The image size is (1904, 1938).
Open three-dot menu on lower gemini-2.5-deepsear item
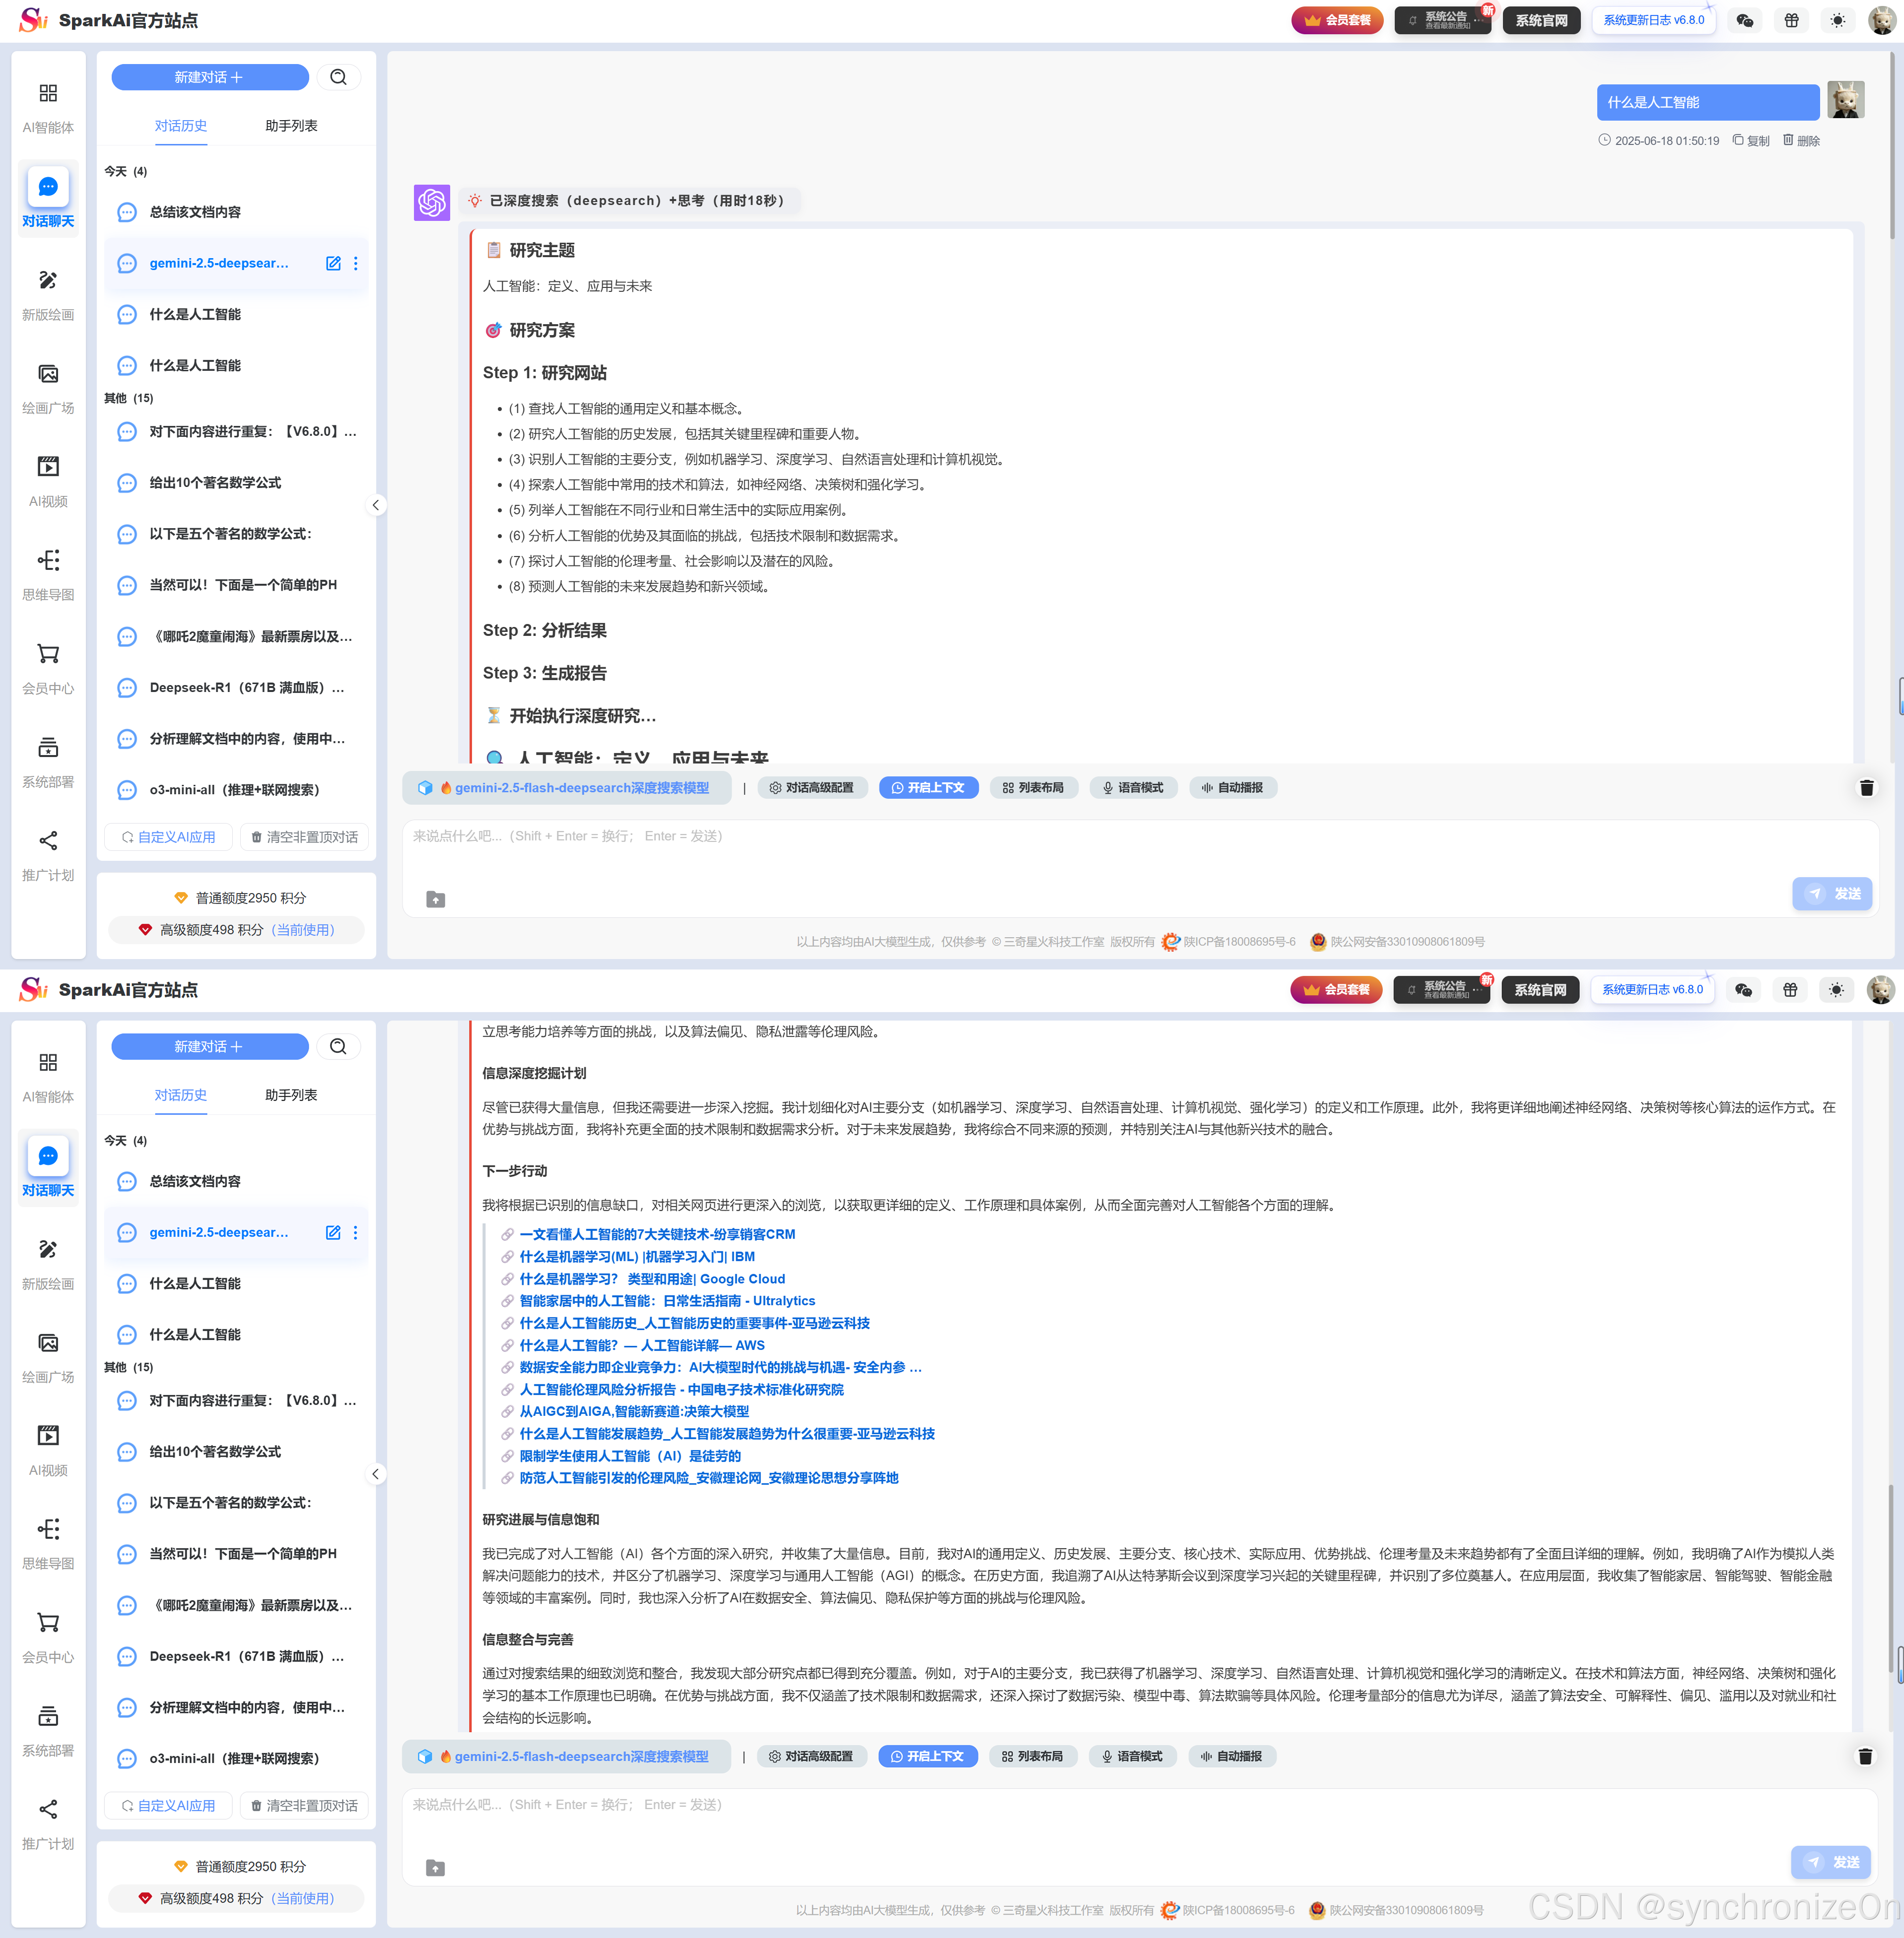click(x=355, y=1233)
